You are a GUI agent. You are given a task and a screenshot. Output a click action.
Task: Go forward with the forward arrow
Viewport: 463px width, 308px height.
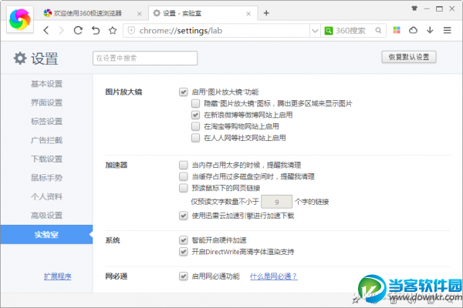point(62,30)
